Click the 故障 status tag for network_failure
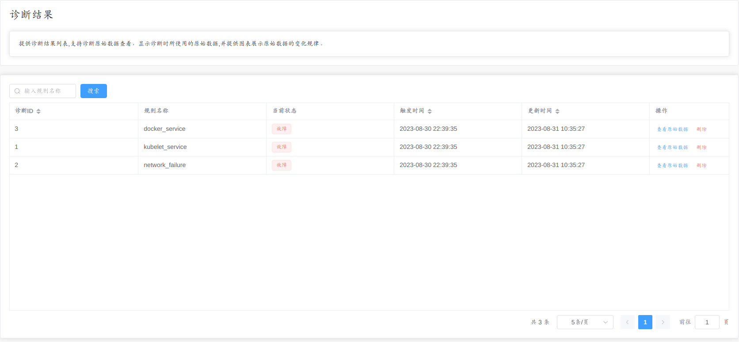This screenshot has height=342, width=739. [282, 165]
